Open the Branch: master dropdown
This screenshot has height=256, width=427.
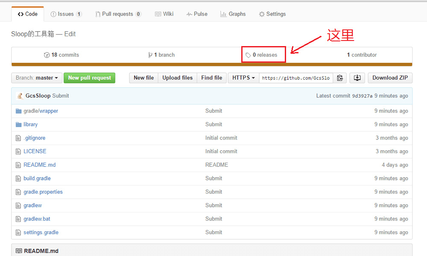click(37, 78)
